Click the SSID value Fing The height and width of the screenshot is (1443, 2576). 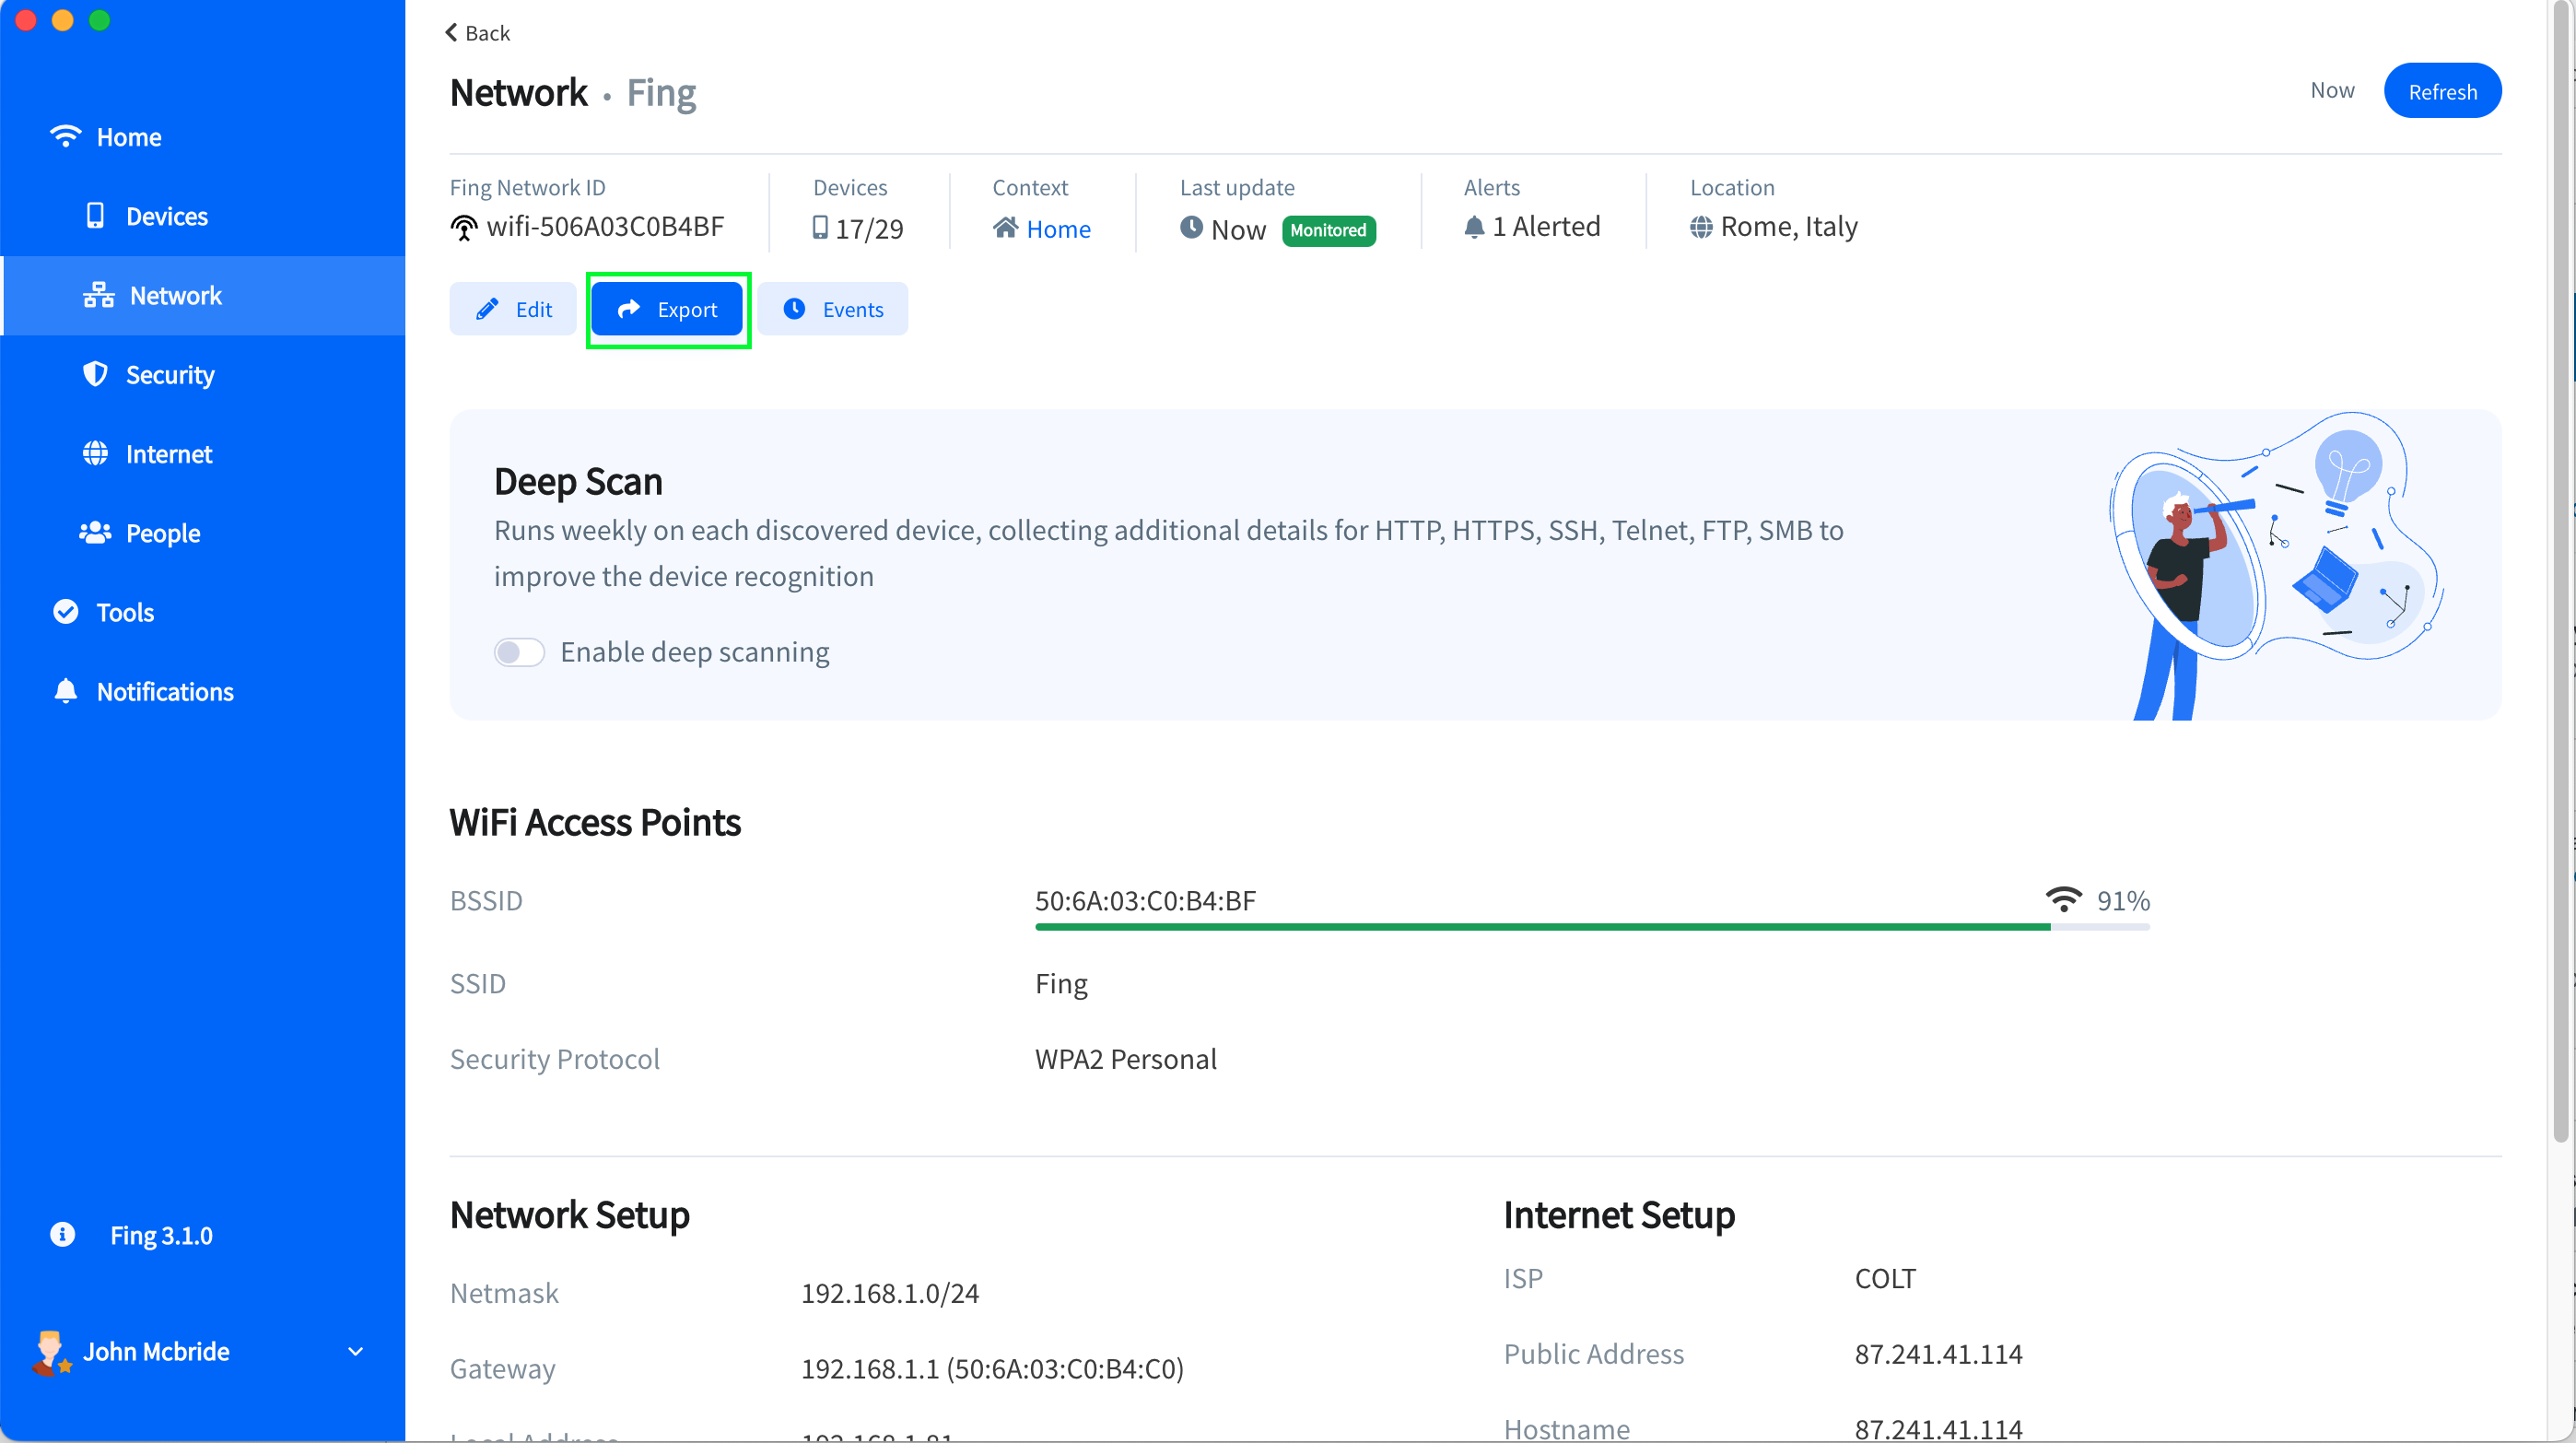[x=1061, y=984]
